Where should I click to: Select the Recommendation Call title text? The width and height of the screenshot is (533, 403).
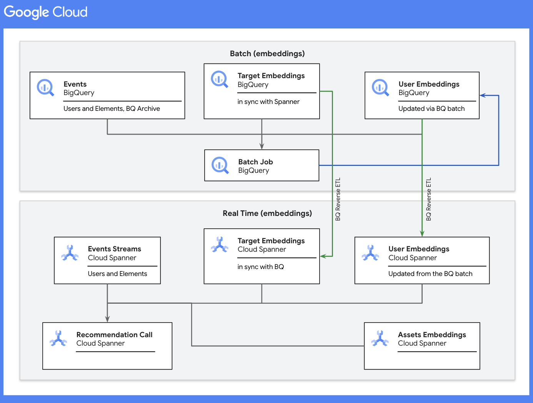coord(114,334)
